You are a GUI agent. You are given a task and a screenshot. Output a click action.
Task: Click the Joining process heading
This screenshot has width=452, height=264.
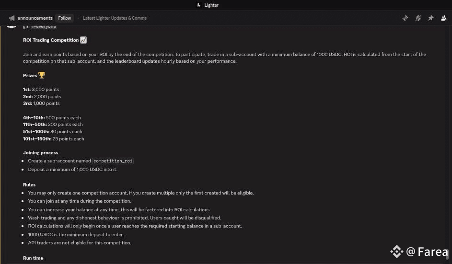coord(40,152)
